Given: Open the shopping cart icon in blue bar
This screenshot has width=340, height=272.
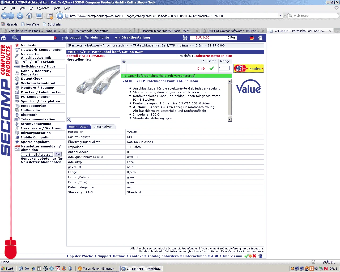Looking at the screenshot, I should pyautogui.click(x=185, y=38).
